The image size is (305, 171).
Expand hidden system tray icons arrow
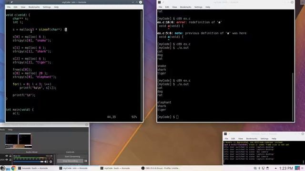click(275, 168)
